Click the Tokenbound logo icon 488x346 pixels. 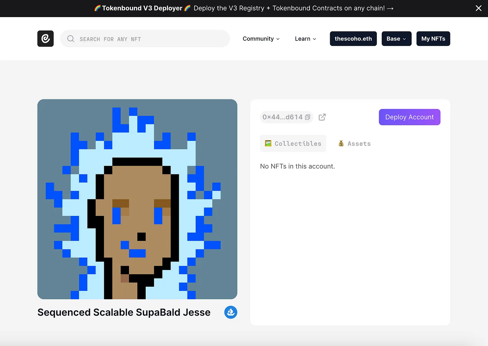pos(46,39)
